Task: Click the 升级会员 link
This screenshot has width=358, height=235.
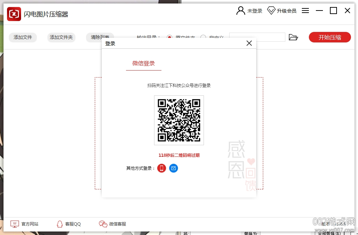Action: [286, 11]
